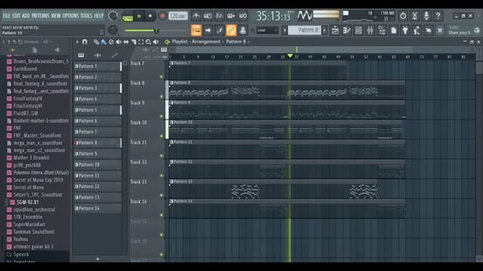Stop playback with the stop button
Image resolution: width=483 pixels, height=271 pixels.
[150, 16]
